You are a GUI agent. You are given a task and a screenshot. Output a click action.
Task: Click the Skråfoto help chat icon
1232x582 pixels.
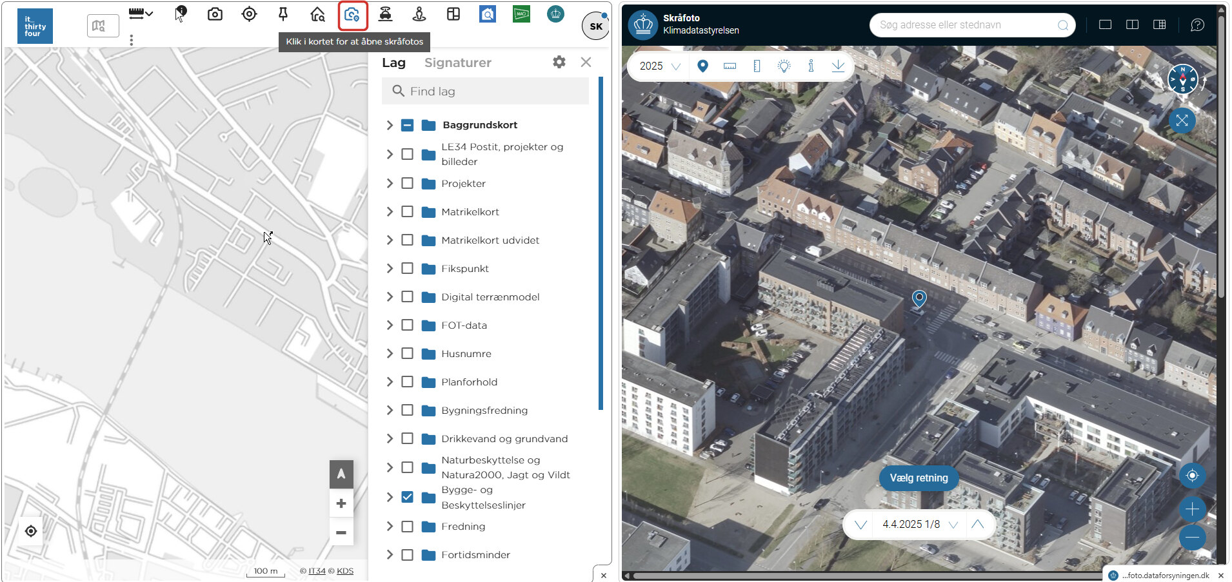[1197, 25]
